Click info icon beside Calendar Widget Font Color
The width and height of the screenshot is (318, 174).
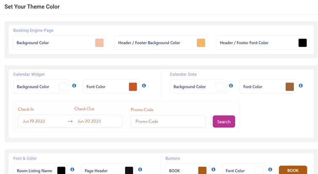click(144, 86)
